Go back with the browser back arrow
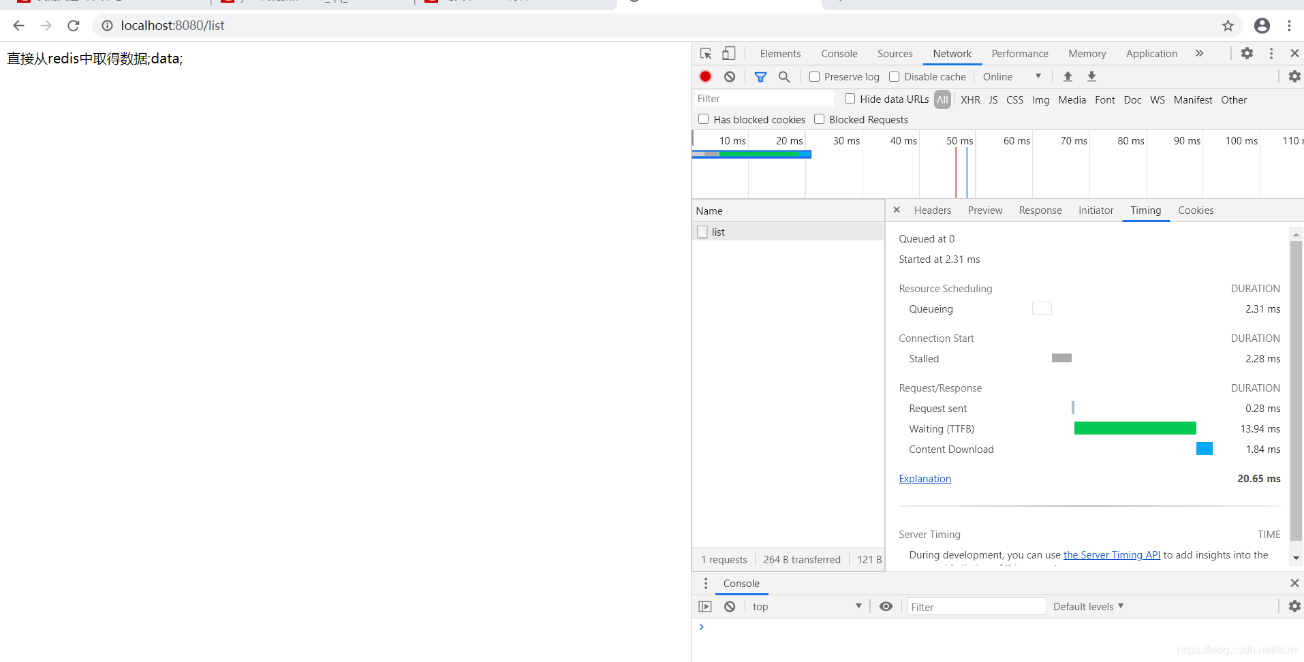The image size is (1304, 662). [18, 26]
